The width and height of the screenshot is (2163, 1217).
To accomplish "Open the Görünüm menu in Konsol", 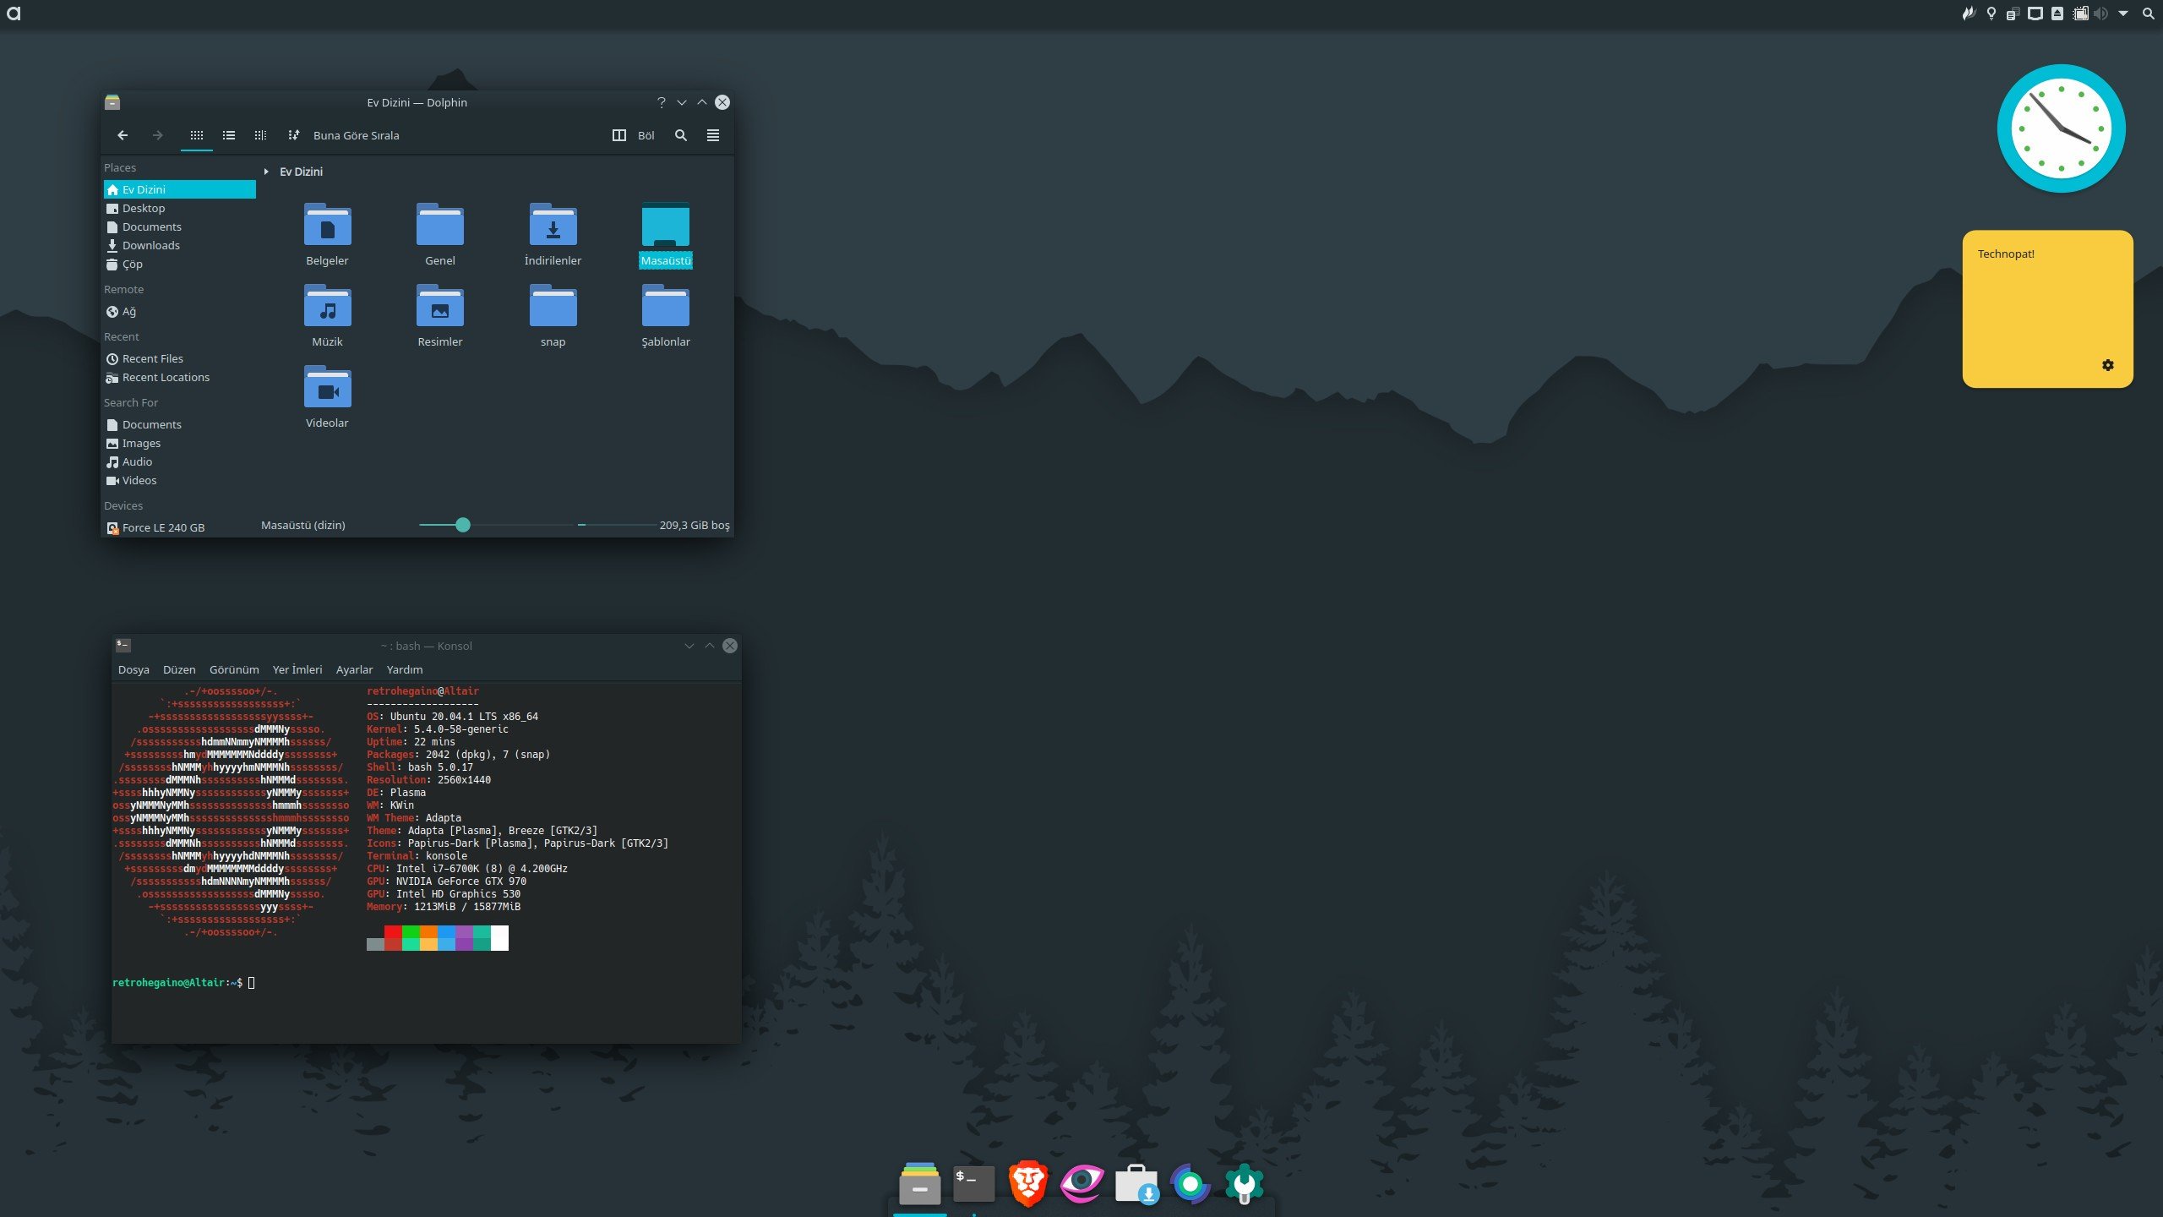I will [x=233, y=669].
